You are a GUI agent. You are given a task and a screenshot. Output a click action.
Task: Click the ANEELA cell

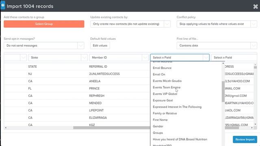point(95,81)
